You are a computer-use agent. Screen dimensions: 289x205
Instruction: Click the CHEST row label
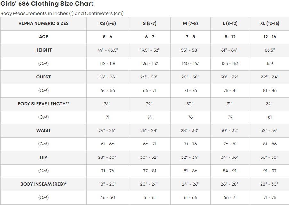pos(44,77)
